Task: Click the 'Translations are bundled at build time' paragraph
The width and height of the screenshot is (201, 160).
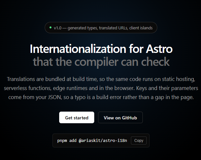Action: click(101, 88)
